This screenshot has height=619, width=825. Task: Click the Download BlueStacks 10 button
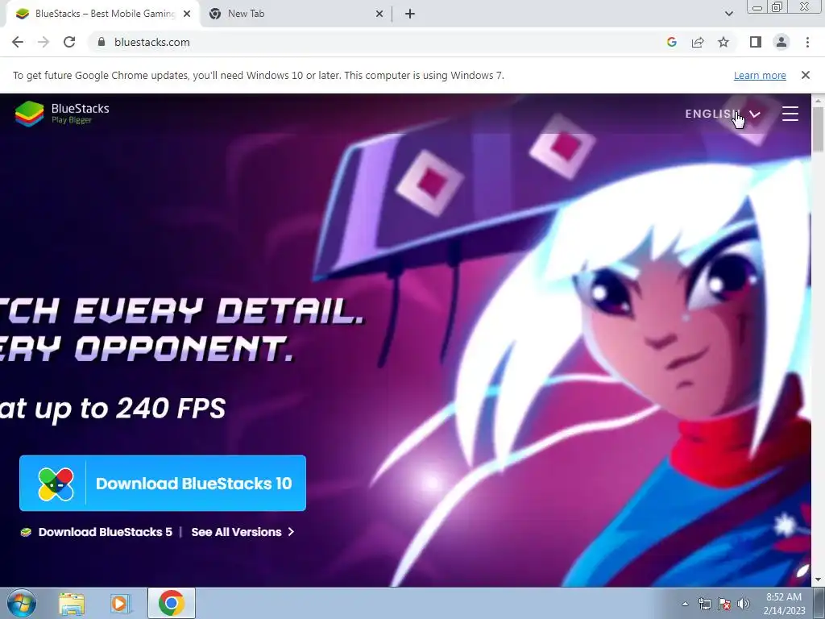click(x=163, y=484)
